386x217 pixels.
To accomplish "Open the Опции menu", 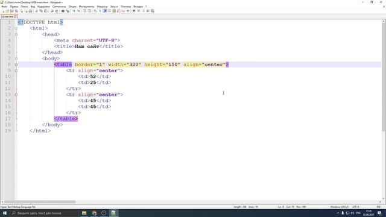I will click(72, 7).
